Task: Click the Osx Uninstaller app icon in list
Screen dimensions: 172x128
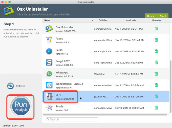Action: [49, 29]
